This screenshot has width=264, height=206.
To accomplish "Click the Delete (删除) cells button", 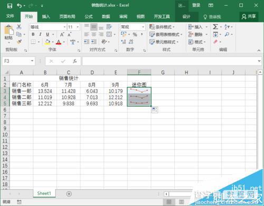I will click(x=195, y=34).
